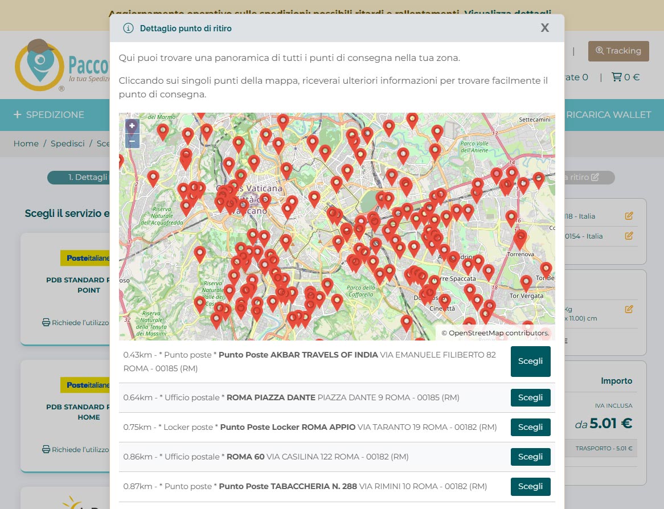Close the Dettaglio punto di ritiro dialog
664x509 pixels.
[x=544, y=28]
